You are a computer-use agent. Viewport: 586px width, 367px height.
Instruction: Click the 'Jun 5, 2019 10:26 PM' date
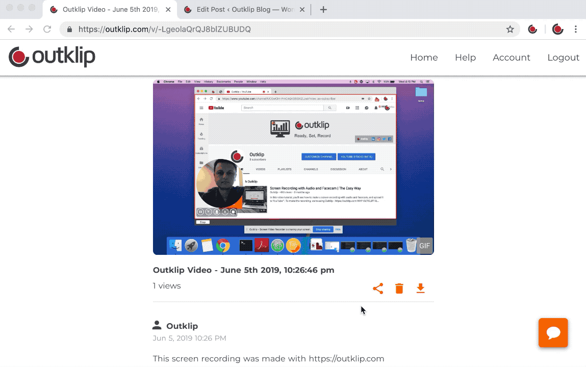[x=190, y=338]
